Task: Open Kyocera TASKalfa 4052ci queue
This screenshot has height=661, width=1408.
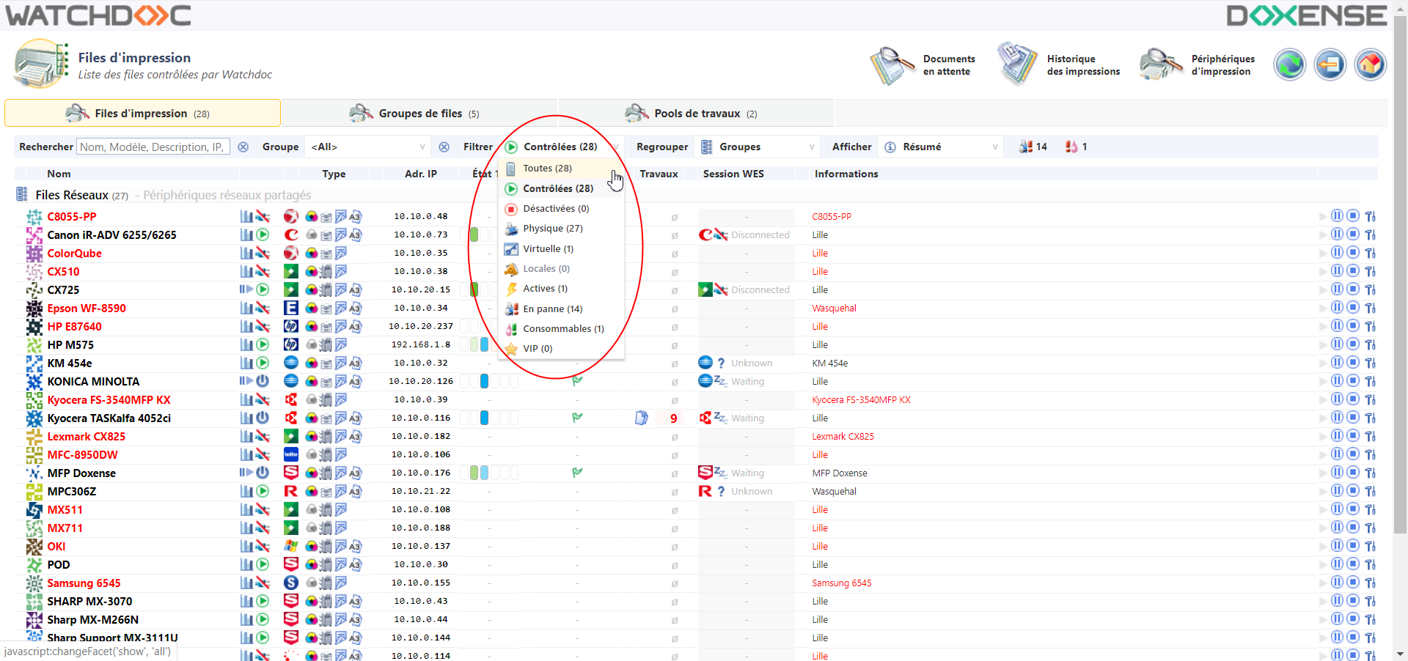Action: [x=109, y=418]
